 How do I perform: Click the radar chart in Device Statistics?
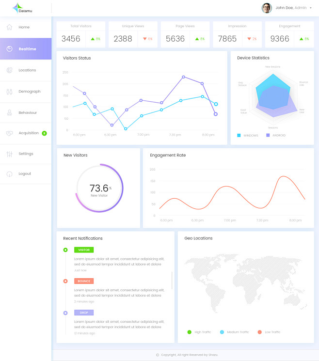(273, 97)
